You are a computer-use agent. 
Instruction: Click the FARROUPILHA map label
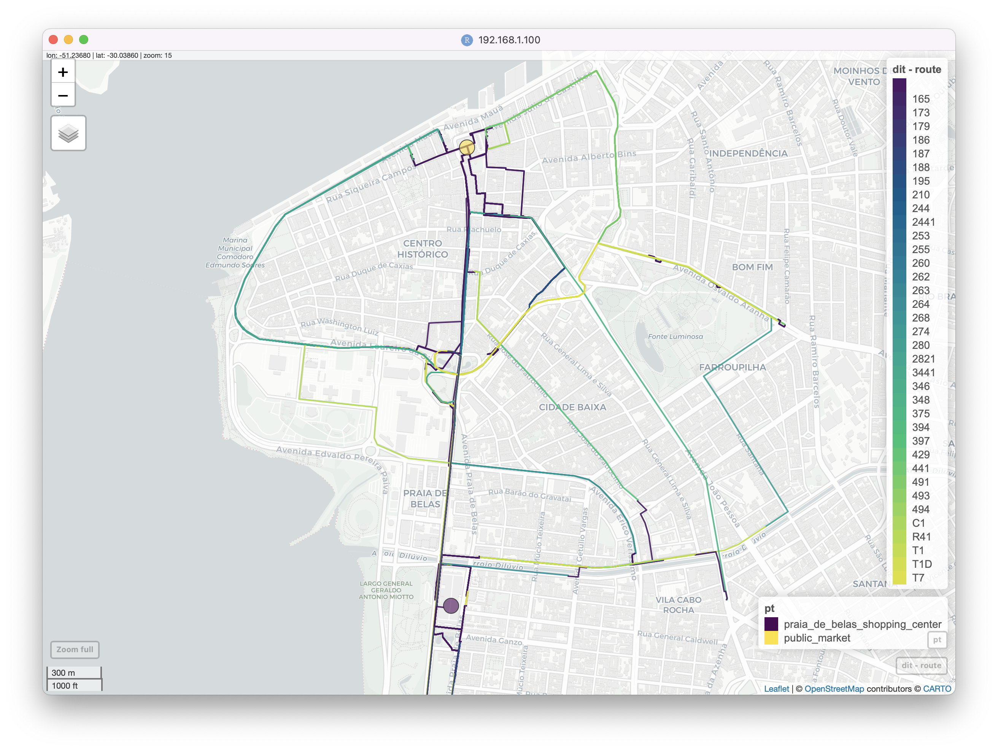coord(732,368)
